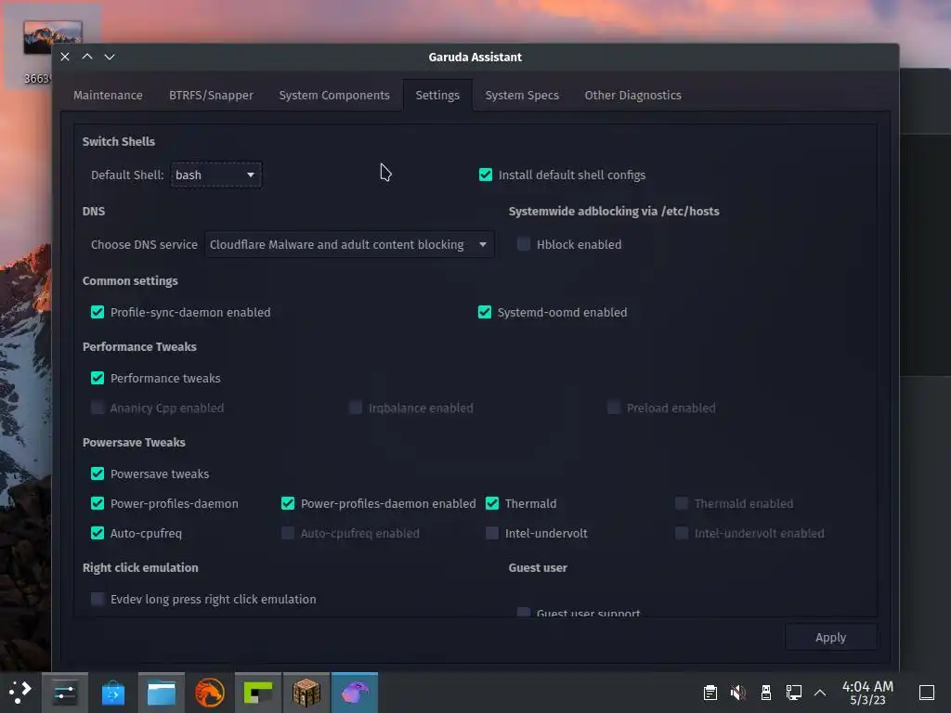Open the clock showing 4:04 AM

point(867,693)
